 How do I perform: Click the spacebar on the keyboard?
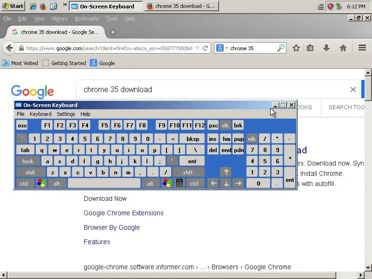tap(104, 183)
